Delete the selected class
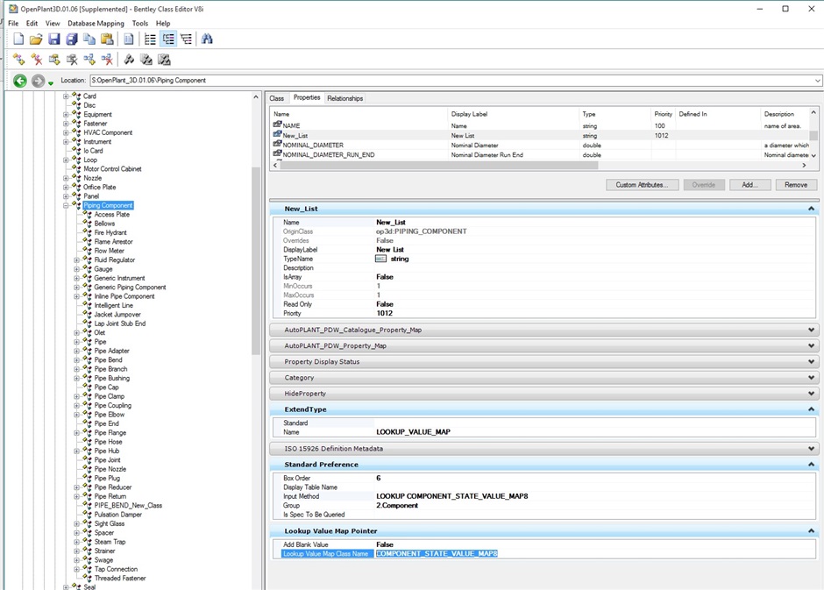 point(36,60)
